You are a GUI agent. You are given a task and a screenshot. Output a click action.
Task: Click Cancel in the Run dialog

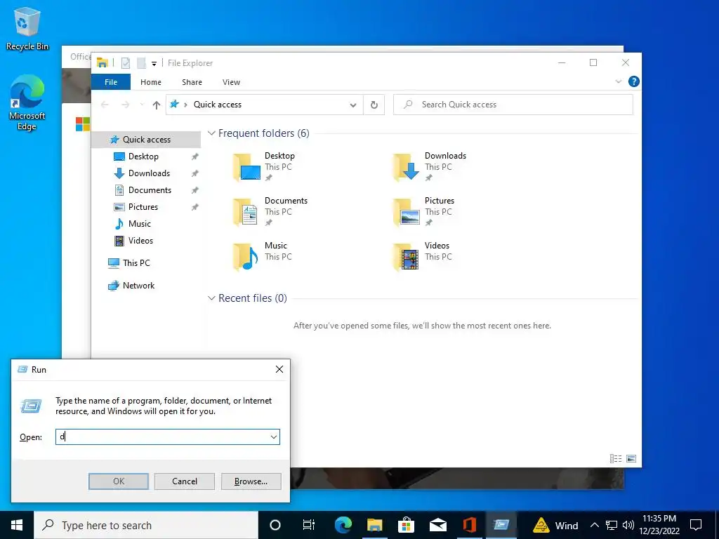coord(185,481)
